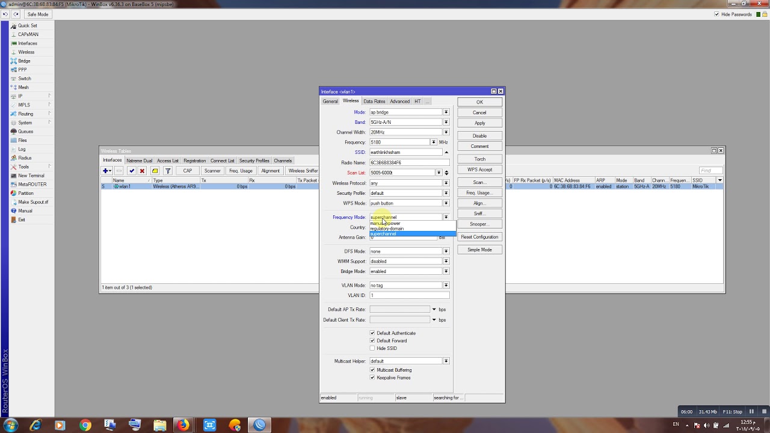Open Google Chrome from the taskbar
Viewport: 770px width, 433px height.
pyautogui.click(x=85, y=425)
